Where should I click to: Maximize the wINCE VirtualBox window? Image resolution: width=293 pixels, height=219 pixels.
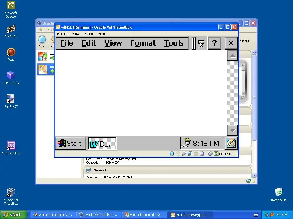228,27
